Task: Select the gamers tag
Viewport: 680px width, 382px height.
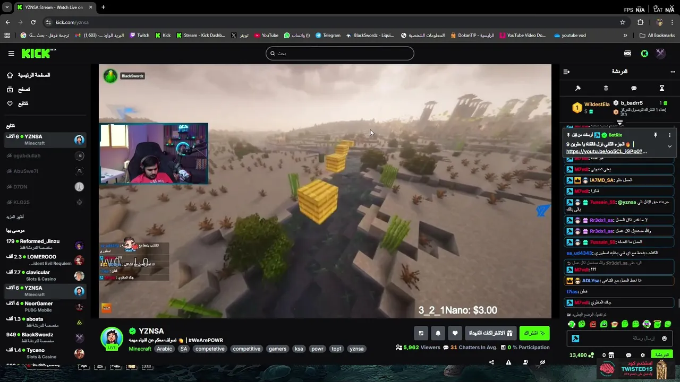Action: pyautogui.click(x=277, y=349)
